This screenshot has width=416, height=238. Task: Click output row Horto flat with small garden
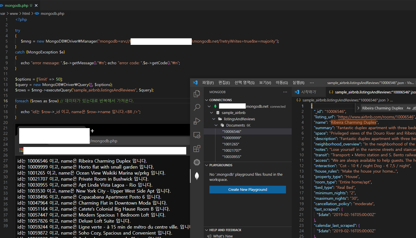pos(85,167)
